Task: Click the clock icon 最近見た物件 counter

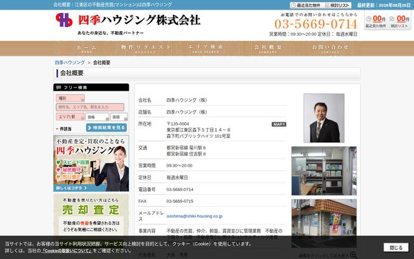Action: tap(369, 19)
